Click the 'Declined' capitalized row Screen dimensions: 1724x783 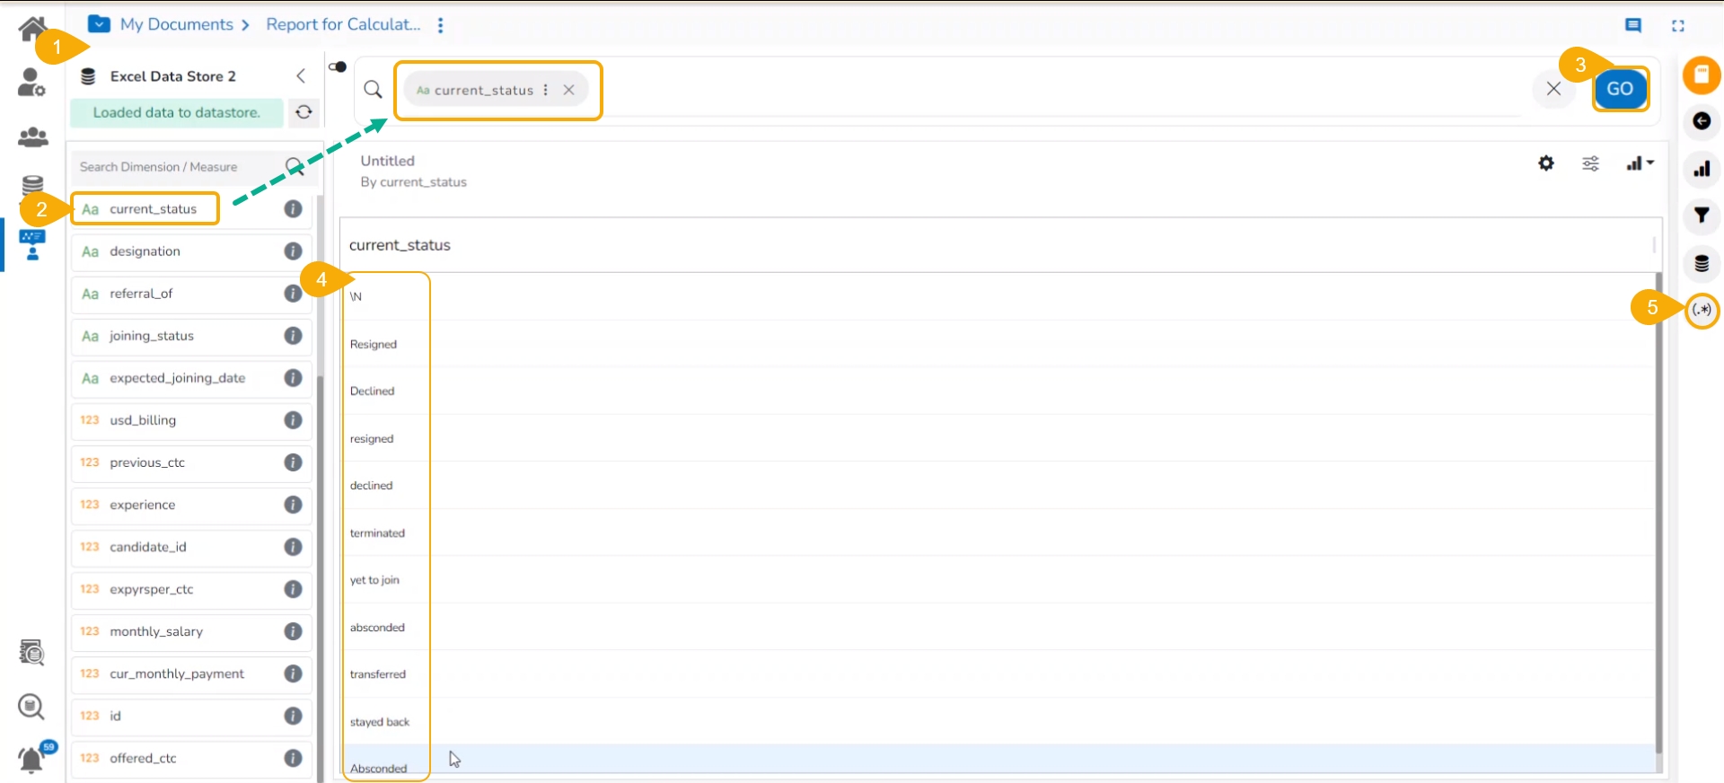point(997,391)
